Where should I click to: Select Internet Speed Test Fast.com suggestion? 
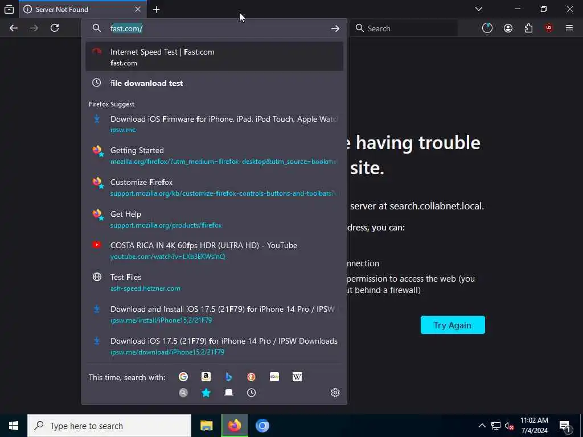pyautogui.click(x=214, y=57)
